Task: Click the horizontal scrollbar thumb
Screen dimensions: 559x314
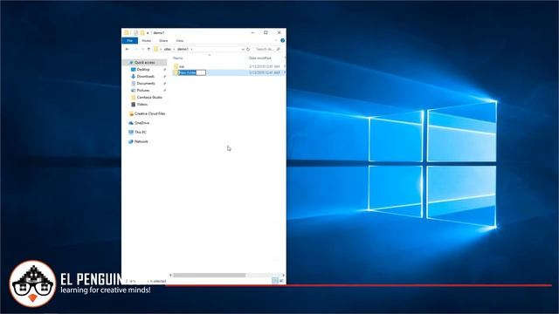Action: (210, 276)
